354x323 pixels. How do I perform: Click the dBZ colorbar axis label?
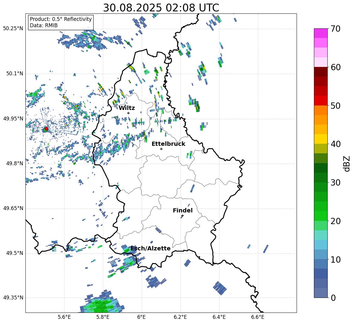click(347, 163)
